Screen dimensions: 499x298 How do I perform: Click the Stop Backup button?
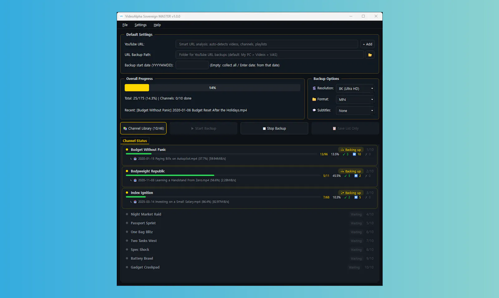pyautogui.click(x=274, y=128)
